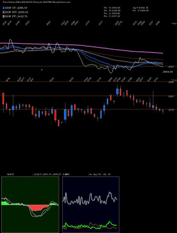Click the magenta DOW PT legend swatch
This screenshot has width=177, height=233.
[x=4, y=16]
